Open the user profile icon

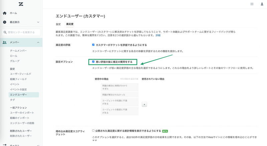click(262, 4)
